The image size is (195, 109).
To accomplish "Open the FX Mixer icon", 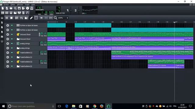I will 19,13.
